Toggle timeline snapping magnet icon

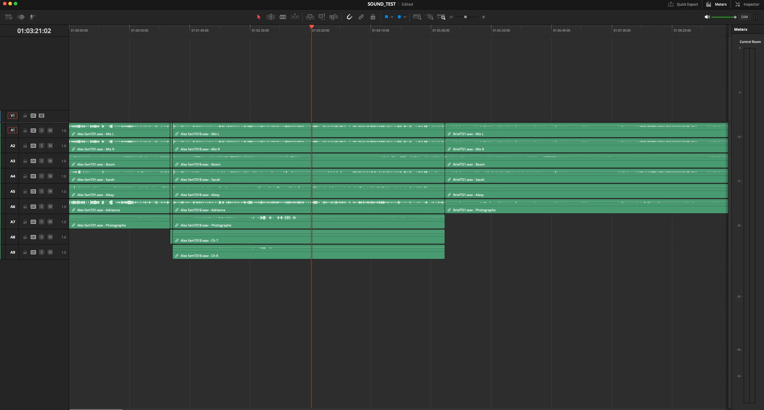349,17
